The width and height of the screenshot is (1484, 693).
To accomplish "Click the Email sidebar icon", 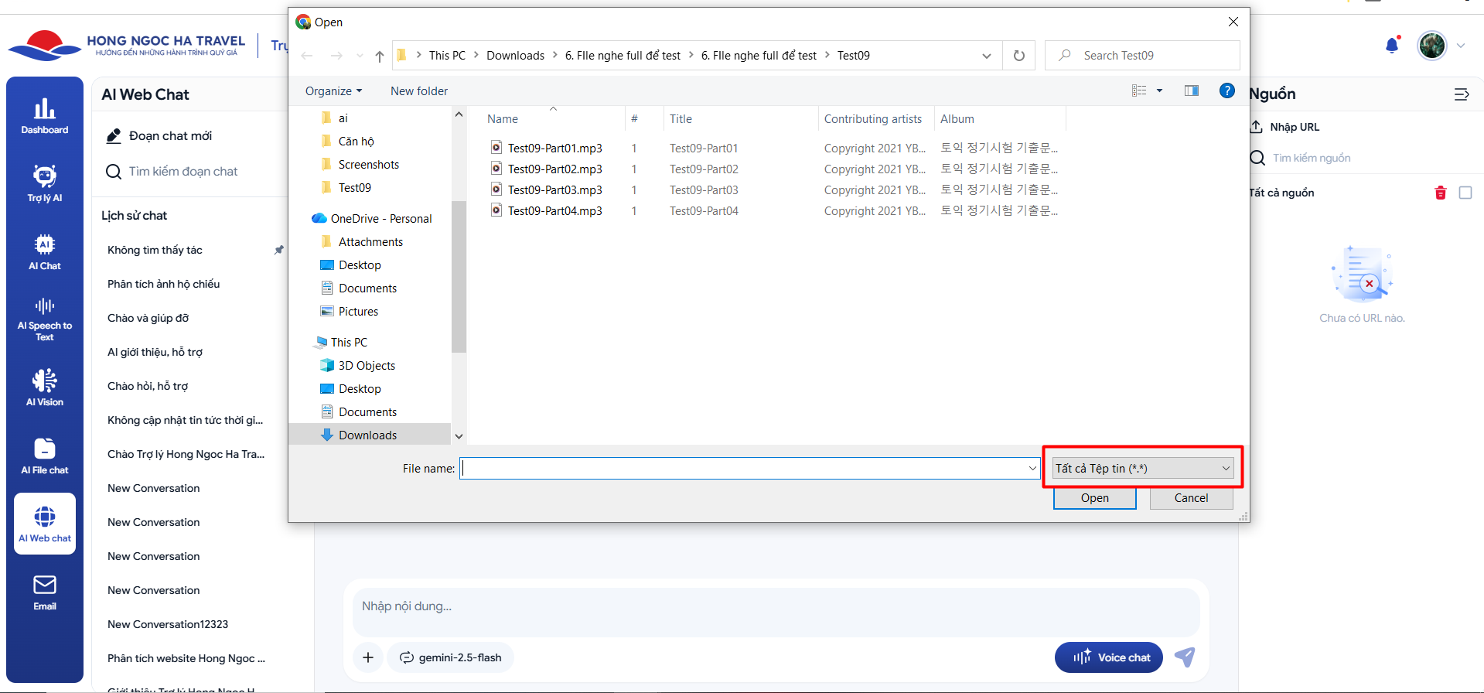I will tap(45, 592).
